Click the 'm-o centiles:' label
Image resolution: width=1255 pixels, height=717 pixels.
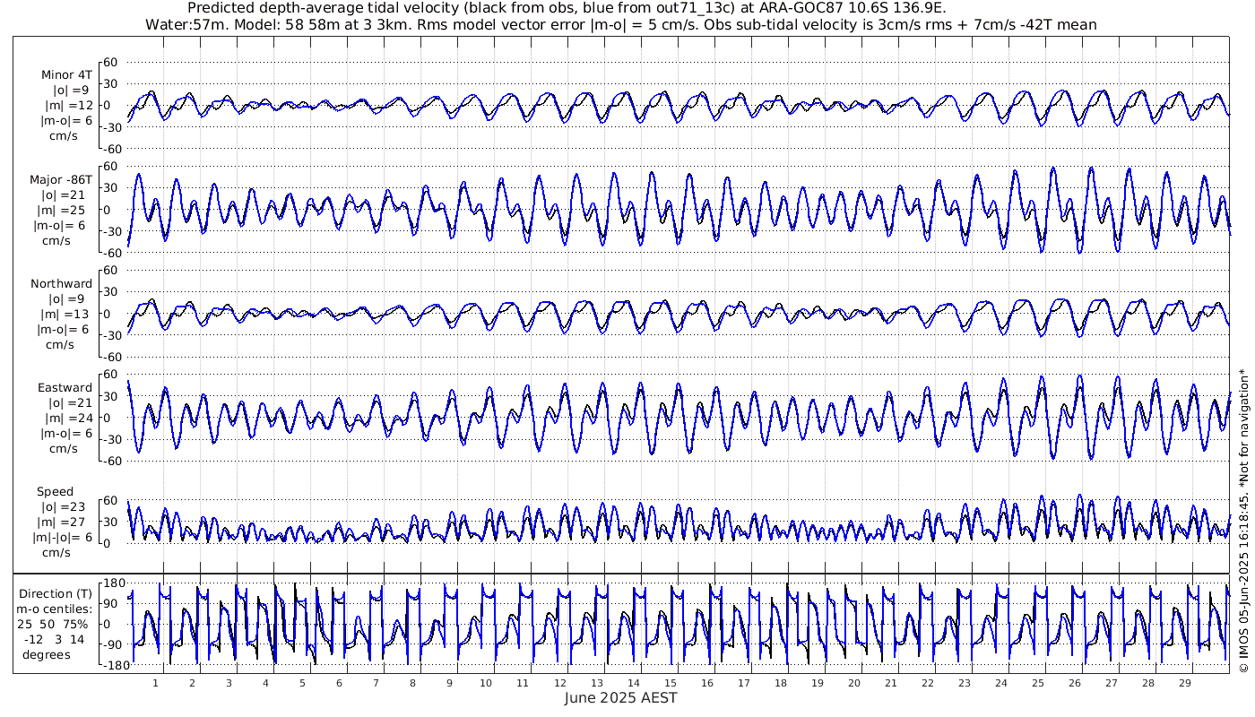tap(56, 609)
